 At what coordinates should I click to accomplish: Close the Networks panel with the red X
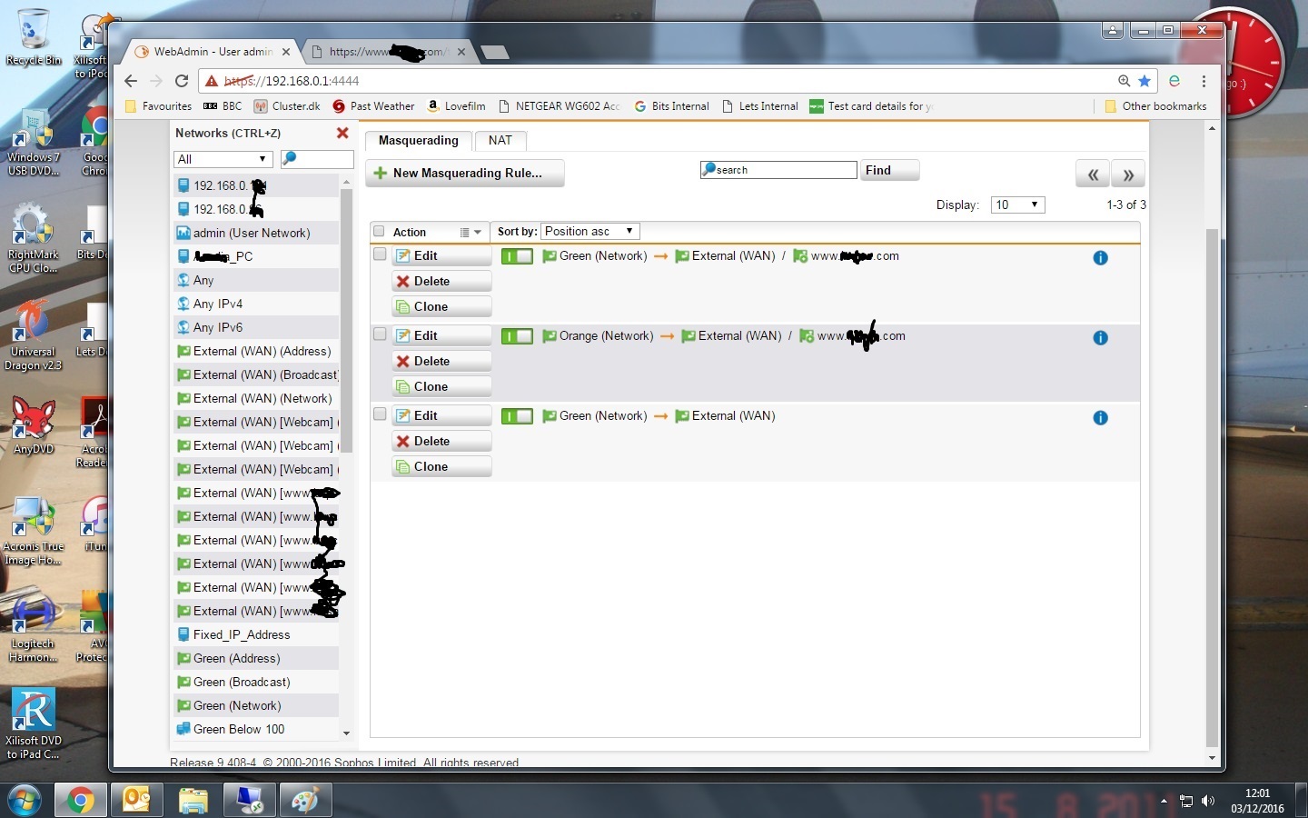[x=342, y=133]
